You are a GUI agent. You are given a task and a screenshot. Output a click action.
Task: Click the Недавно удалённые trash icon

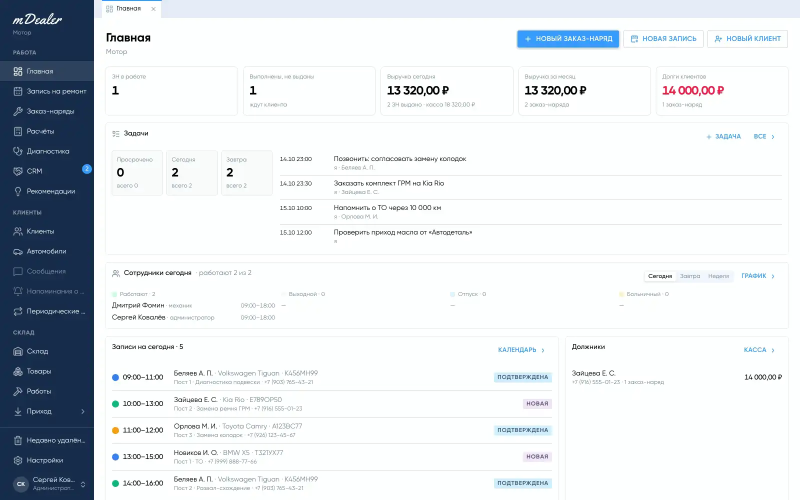[18, 440]
